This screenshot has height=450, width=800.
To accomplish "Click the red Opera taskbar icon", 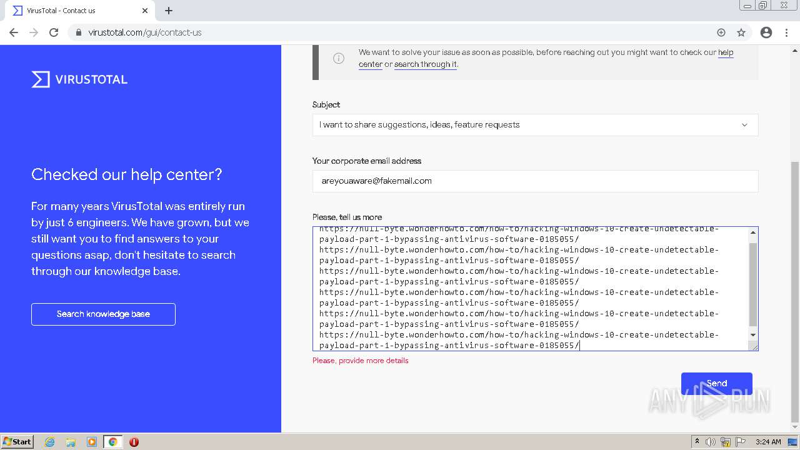I will (134, 442).
